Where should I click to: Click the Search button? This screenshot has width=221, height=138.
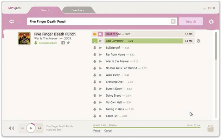click(191, 22)
